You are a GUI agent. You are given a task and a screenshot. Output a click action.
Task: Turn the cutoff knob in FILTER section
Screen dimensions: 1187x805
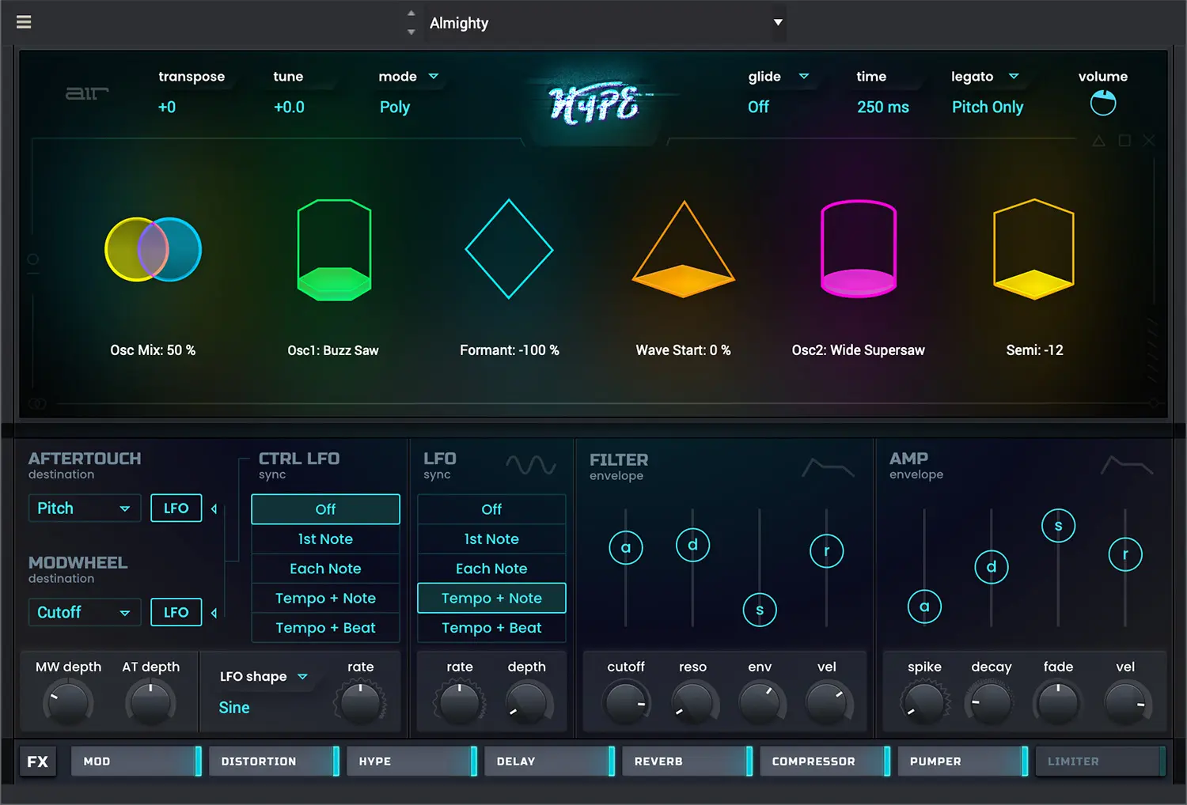click(625, 701)
